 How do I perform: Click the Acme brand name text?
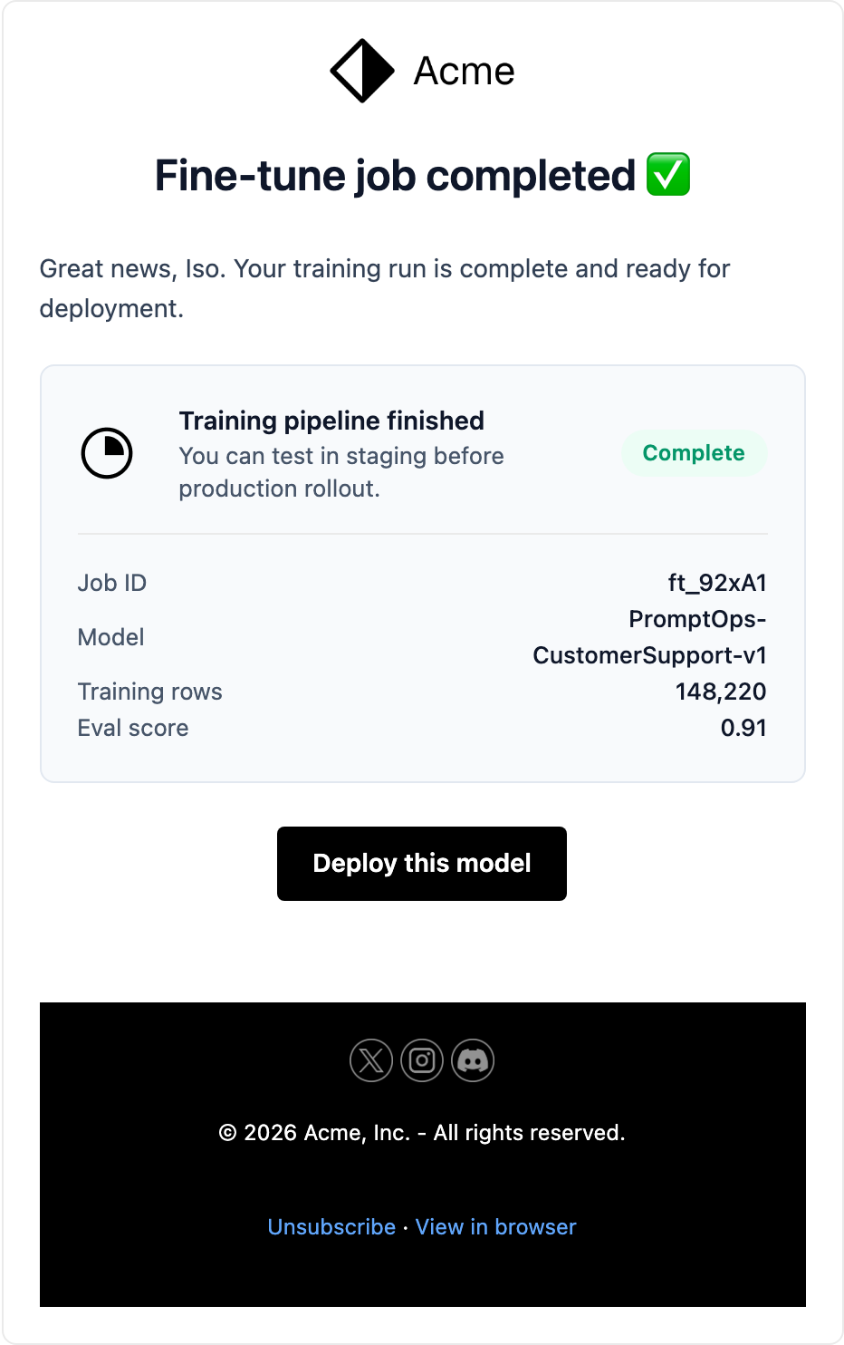(x=464, y=71)
